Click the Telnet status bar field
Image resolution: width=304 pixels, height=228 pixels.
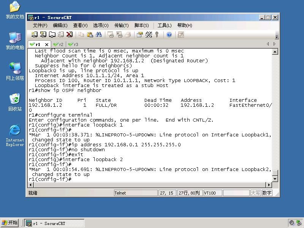[136, 193]
